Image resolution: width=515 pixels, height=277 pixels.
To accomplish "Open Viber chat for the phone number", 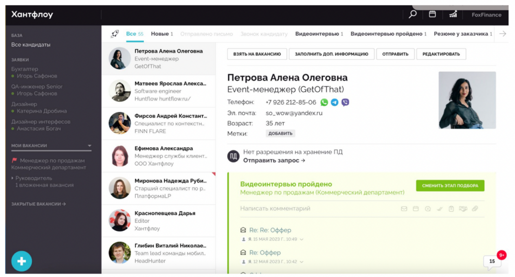I will coord(345,102).
